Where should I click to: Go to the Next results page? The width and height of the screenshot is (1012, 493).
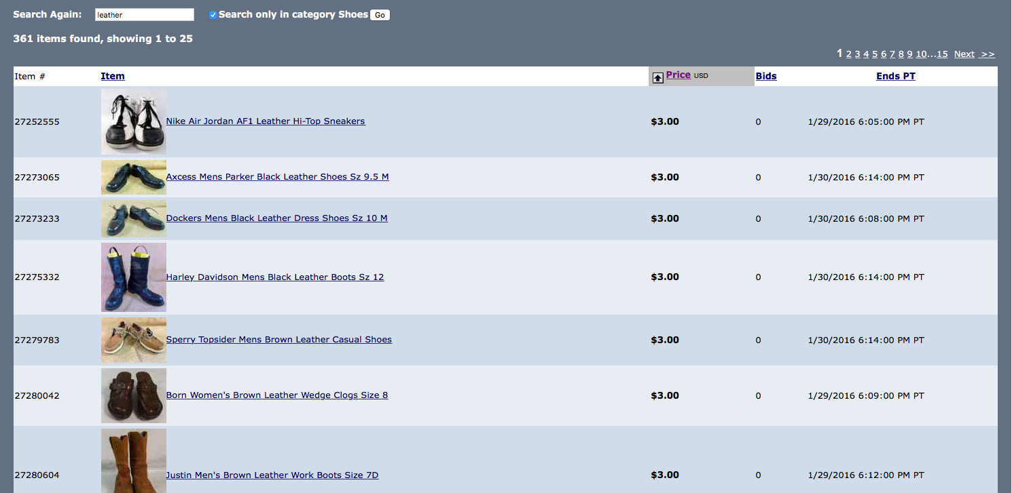(964, 54)
